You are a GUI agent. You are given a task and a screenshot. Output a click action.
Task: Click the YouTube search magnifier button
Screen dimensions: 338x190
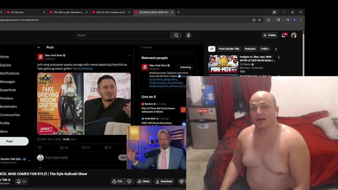(176, 35)
